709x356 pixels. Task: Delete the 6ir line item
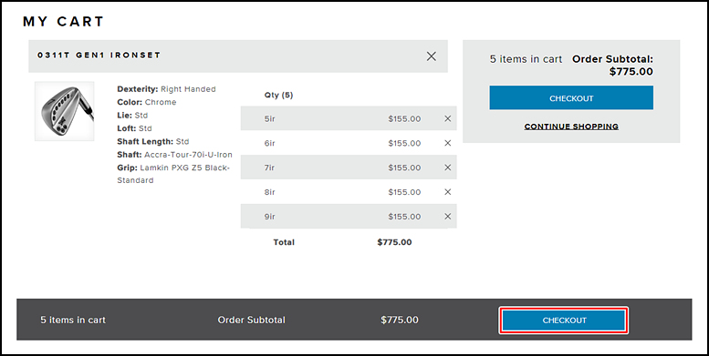click(x=448, y=143)
